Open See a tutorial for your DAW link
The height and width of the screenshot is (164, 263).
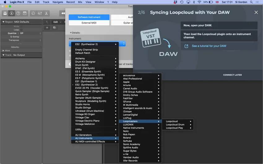point(209,46)
